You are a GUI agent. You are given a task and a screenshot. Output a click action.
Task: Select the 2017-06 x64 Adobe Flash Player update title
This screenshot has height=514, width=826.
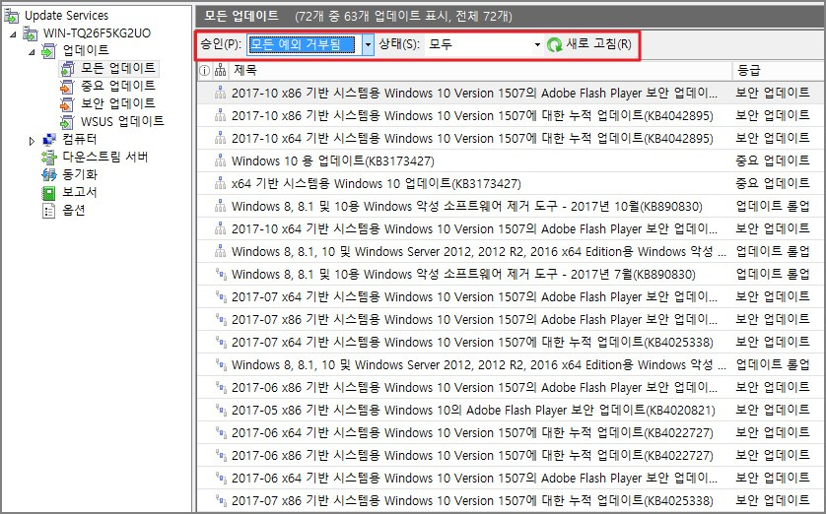(474, 479)
